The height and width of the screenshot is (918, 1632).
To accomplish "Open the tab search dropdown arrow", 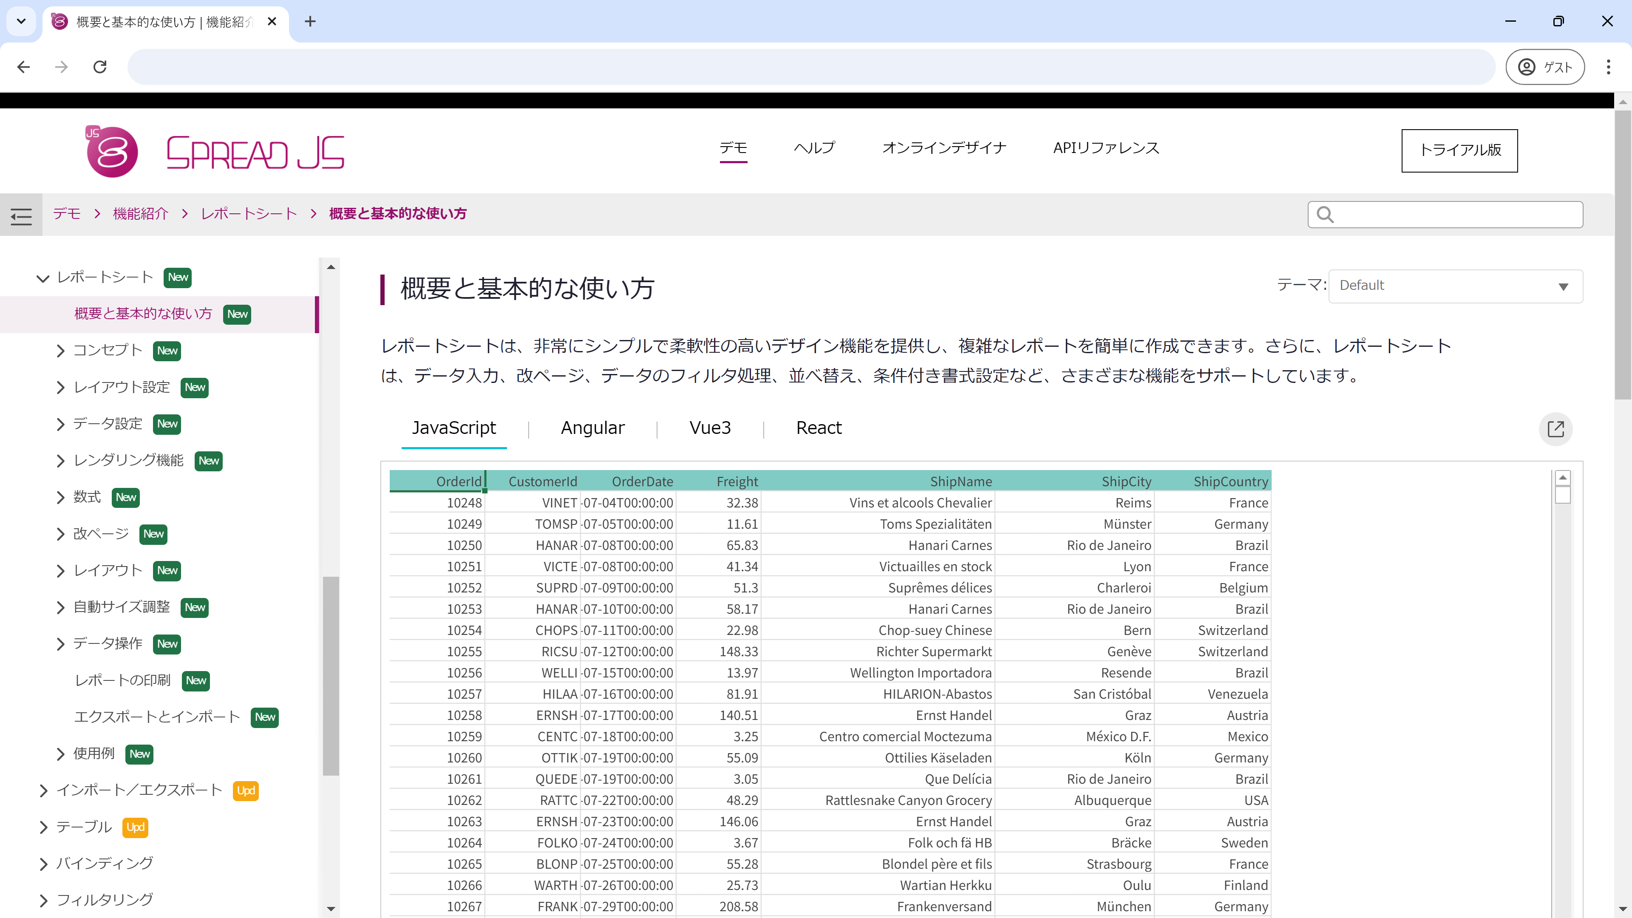I will click(x=21, y=22).
